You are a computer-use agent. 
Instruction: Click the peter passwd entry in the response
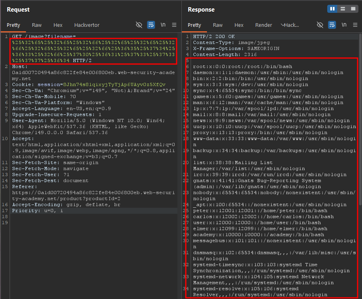[260, 211]
